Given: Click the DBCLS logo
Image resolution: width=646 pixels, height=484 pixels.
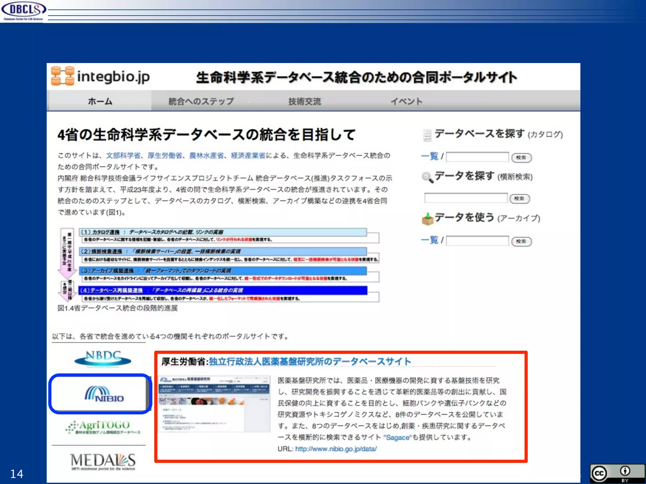Looking at the screenshot, I should (x=24, y=11).
